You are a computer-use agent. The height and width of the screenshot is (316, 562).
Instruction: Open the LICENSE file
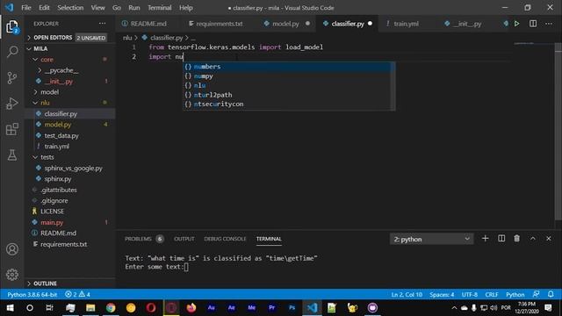pyautogui.click(x=70, y=212)
